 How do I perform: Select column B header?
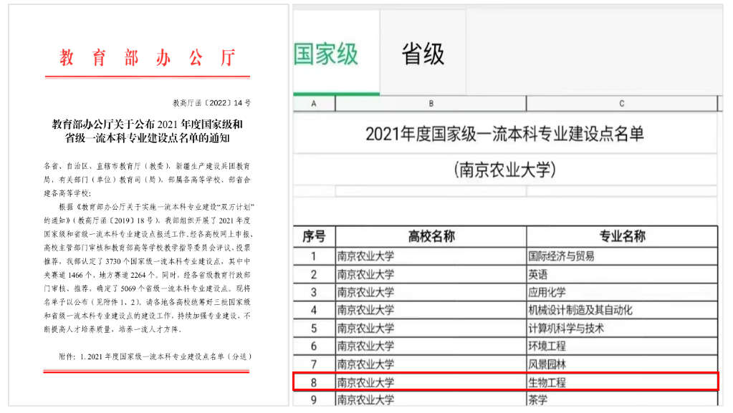[x=431, y=104]
